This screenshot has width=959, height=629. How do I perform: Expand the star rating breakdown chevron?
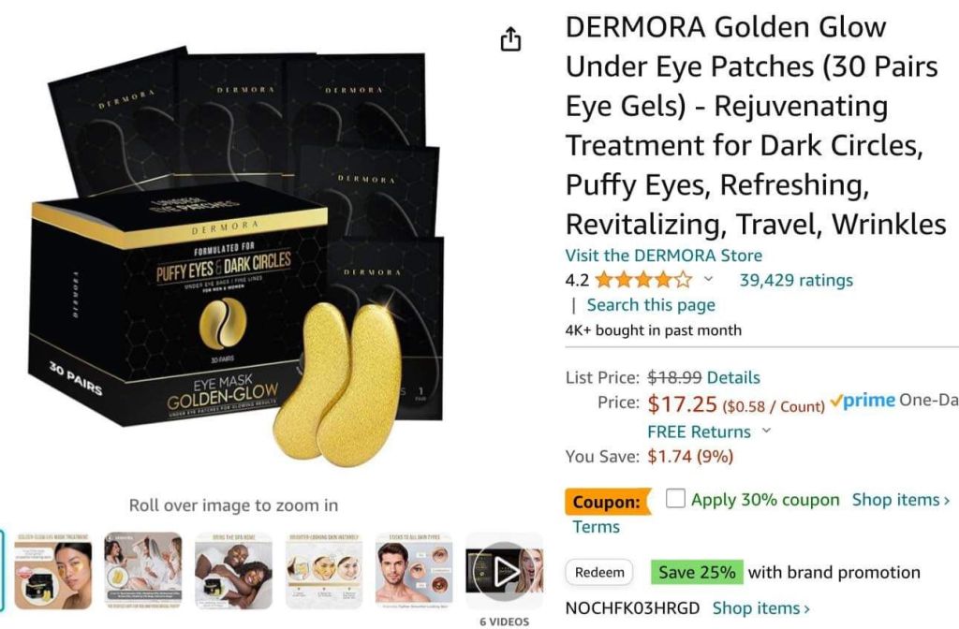708,279
